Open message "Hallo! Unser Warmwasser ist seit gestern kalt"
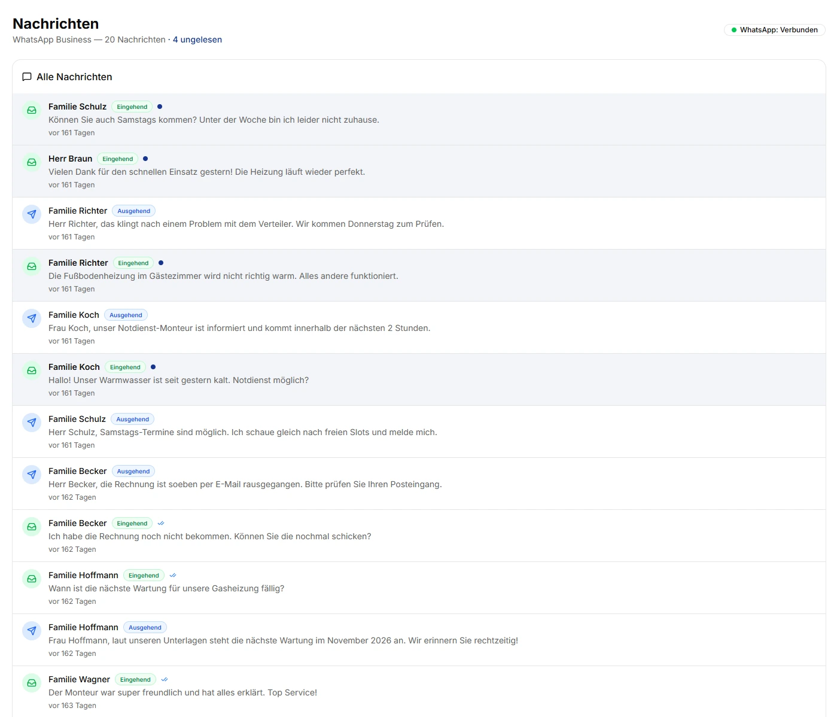The height and width of the screenshot is (717, 837). point(419,379)
